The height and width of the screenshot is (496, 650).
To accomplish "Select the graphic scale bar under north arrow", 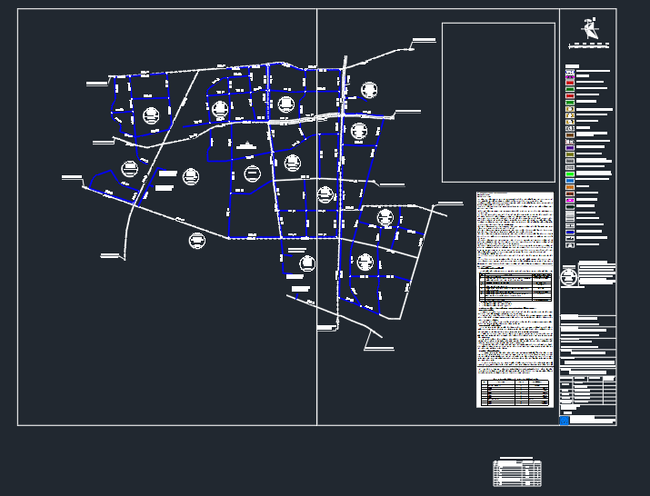I will click(x=590, y=45).
